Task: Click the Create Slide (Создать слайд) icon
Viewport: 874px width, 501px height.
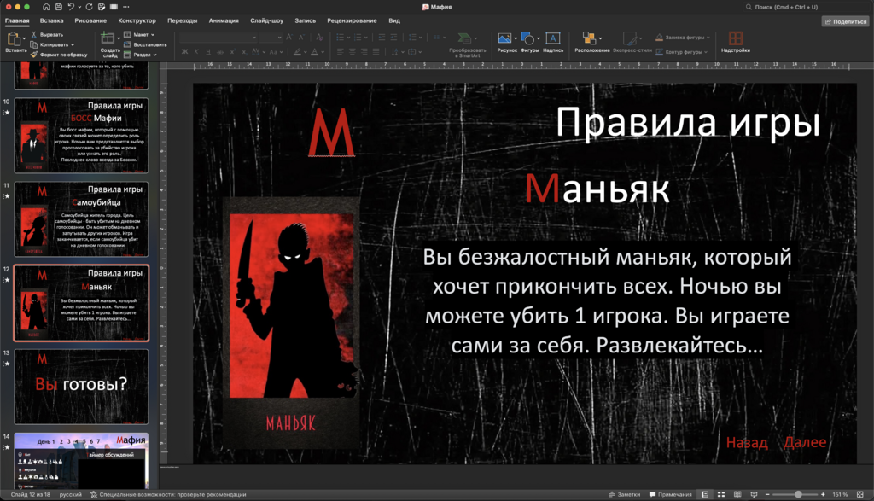Action: tap(107, 38)
